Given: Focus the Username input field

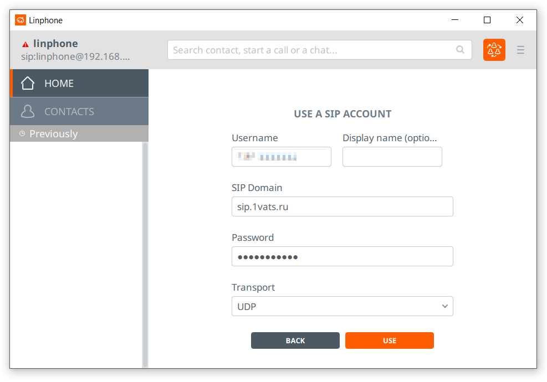Looking at the screenshot, I should [281, 157].
